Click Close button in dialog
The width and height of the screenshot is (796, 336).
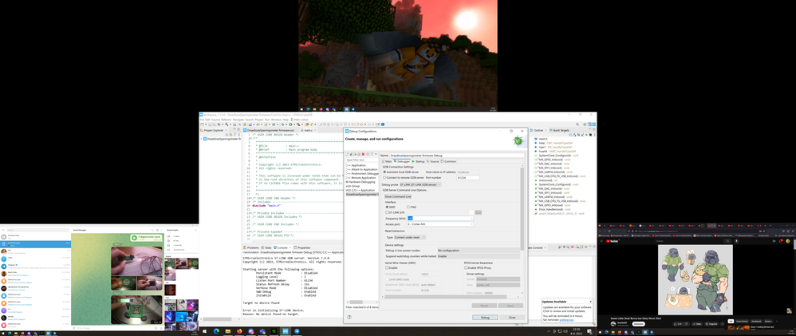pos(512,318)
